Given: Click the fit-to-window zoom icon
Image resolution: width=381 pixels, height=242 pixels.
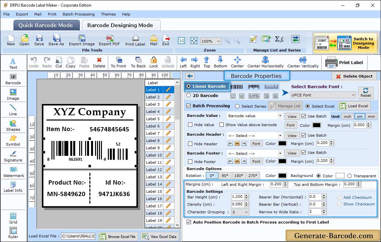Looking at the screenshot, I should point(194,41).
